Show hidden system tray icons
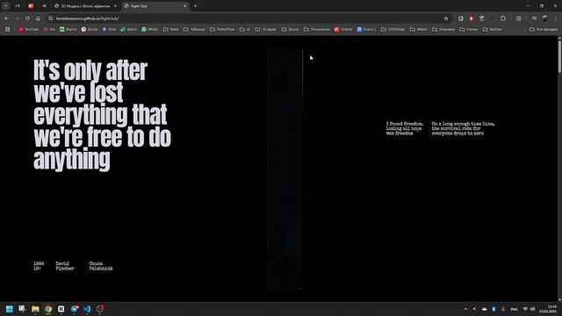Screen dimensions: 562x316 coord(465,309)
